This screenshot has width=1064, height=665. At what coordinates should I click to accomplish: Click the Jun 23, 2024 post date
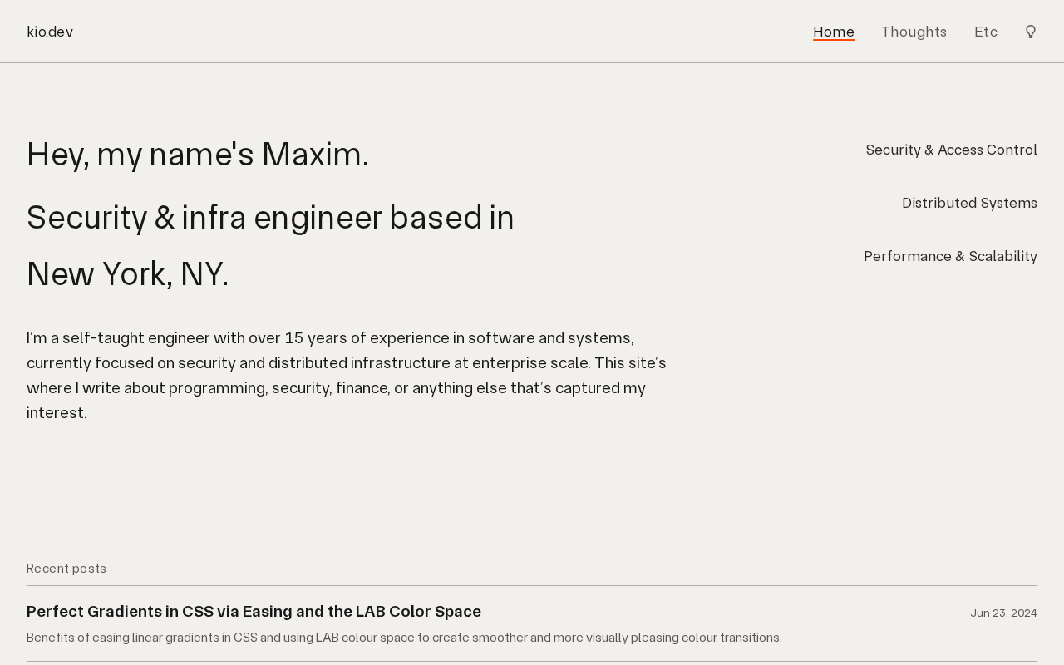[1003, 613]
